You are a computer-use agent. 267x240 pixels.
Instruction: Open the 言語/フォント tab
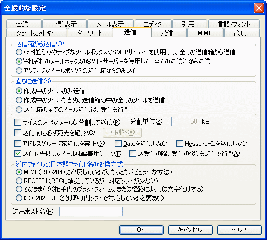pyautogui.click(x=234, y=24)
